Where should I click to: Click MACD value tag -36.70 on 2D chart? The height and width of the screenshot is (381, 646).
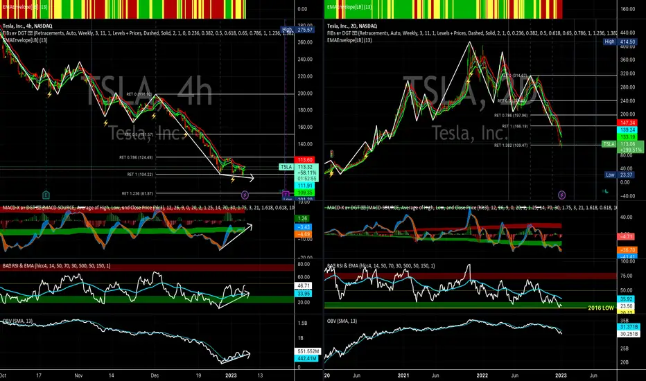(x=627, y=250)
